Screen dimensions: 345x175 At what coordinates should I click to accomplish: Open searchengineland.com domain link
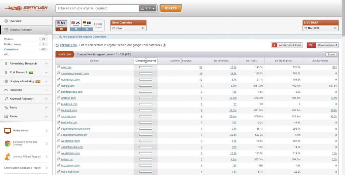pyautogui.click(x=74, y=135)
